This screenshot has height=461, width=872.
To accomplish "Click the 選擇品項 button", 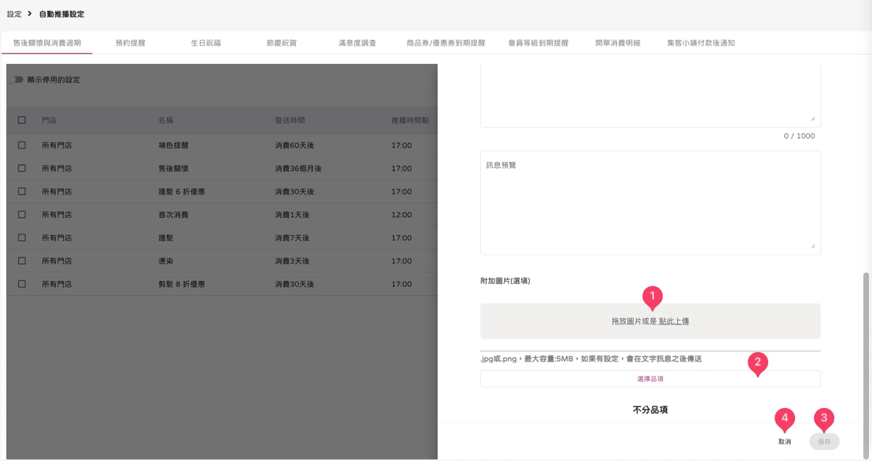I will (650, 379).
